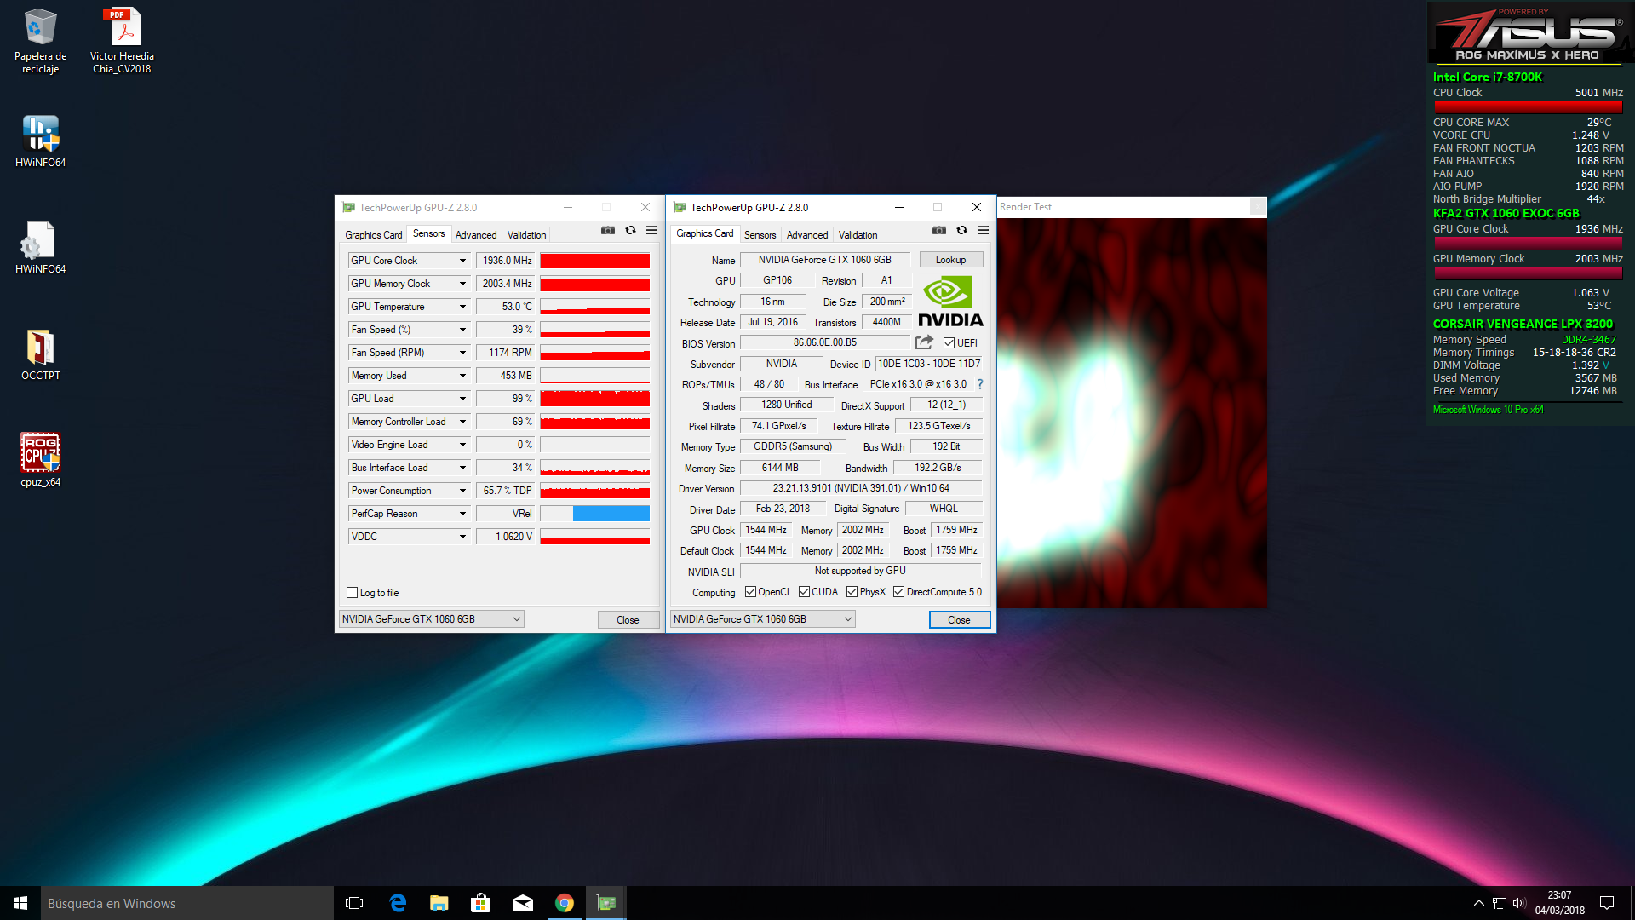
Task: Click the GPU Load red graph
Action: (x=594, y=399)
